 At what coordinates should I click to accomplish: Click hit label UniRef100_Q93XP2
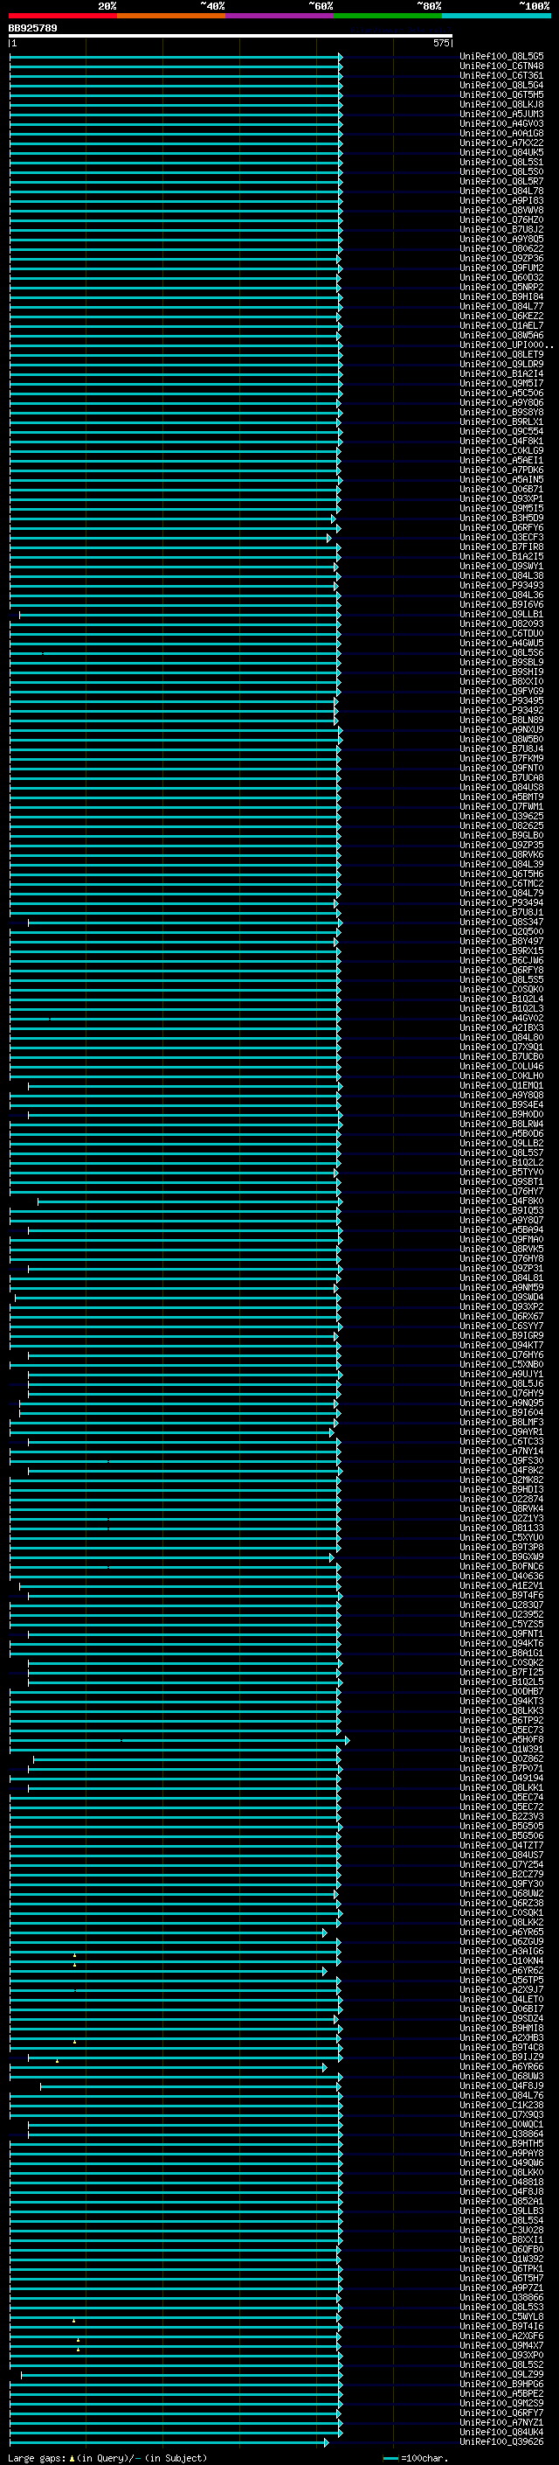point(501,1306)
